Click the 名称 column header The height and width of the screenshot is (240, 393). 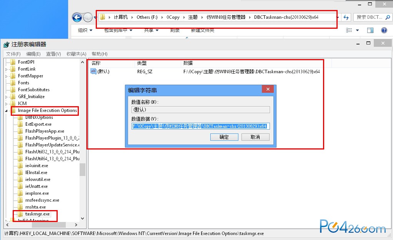coord(96,63)
